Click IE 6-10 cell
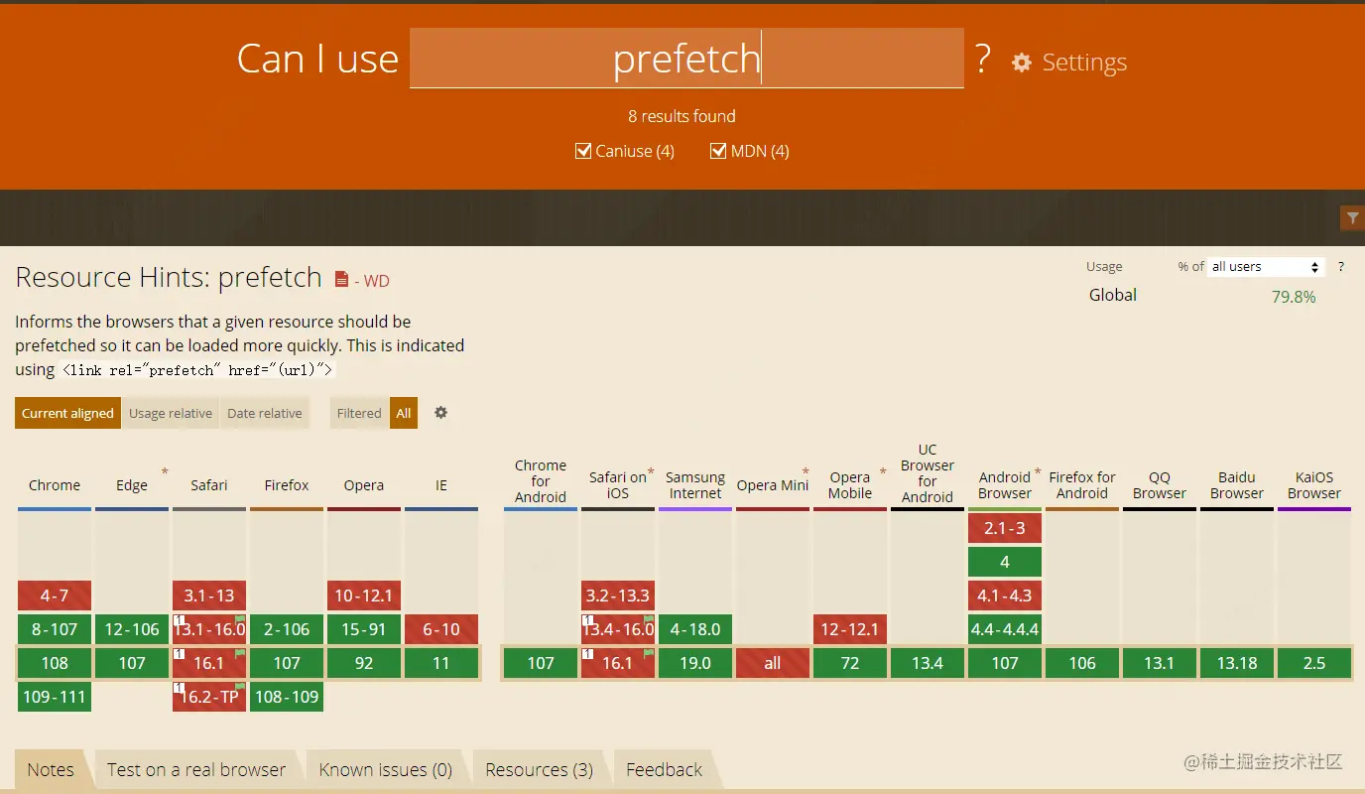Image resolution: width=1365 pixels, height=794 pixels. 441,629
